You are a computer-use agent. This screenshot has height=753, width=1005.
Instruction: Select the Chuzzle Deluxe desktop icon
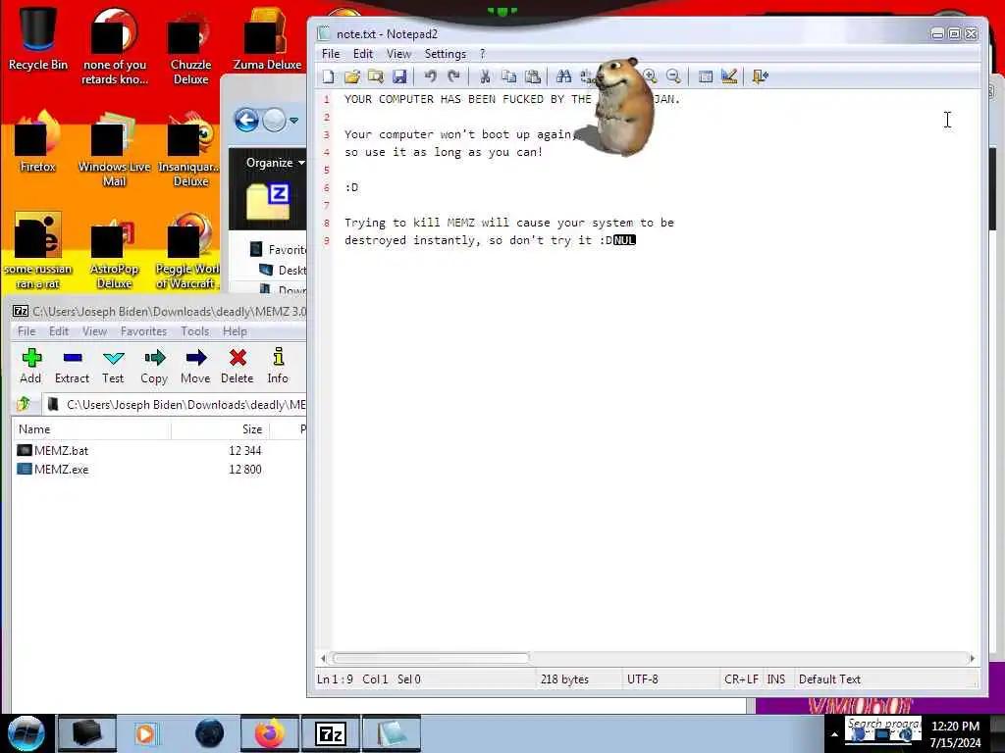pos(190,45)
